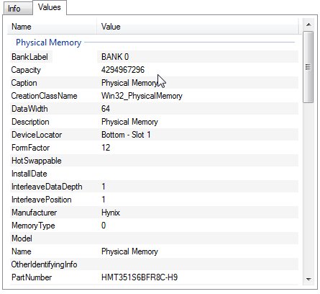Switch to the Info tab

(18, 9)
